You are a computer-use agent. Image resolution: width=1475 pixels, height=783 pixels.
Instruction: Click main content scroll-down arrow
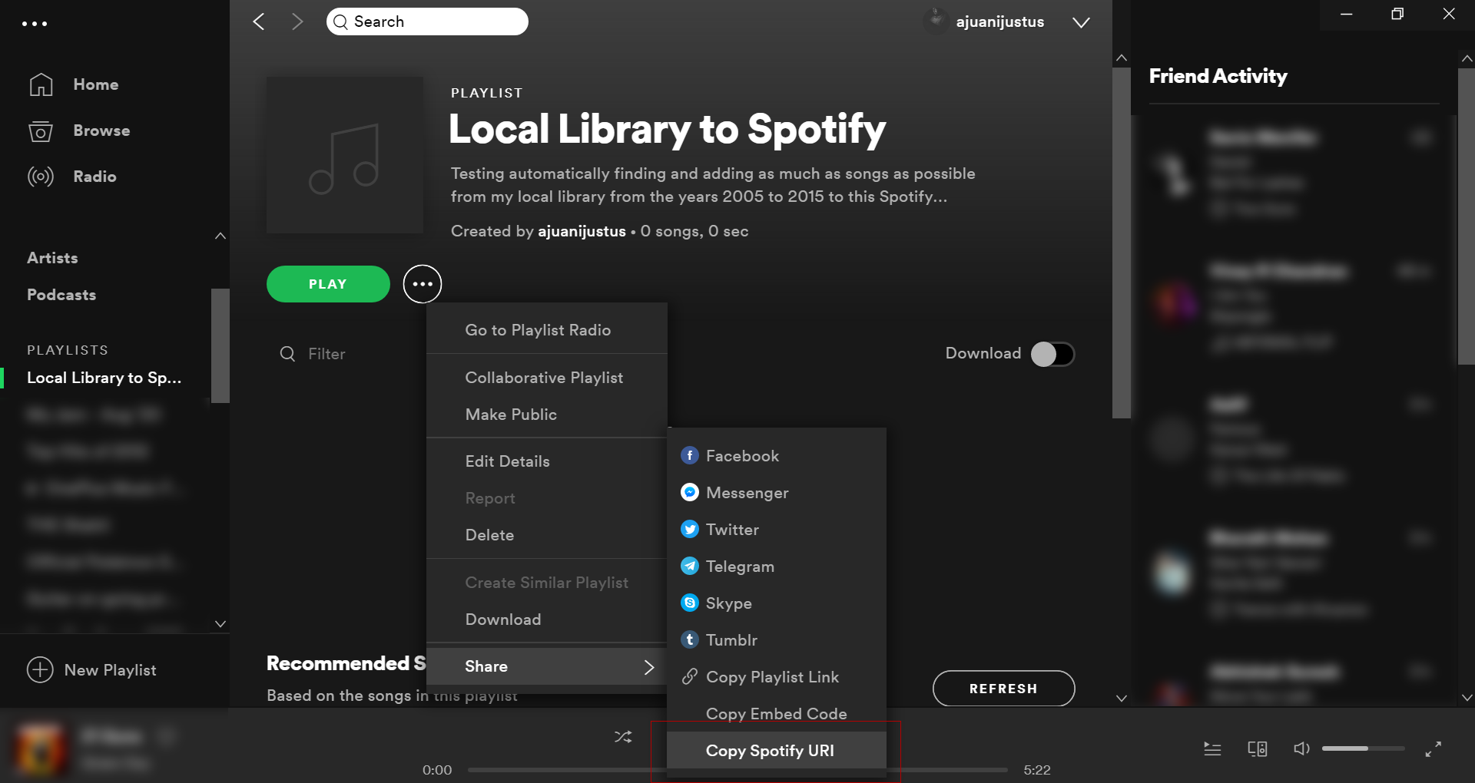click(x=1122, y=699)
